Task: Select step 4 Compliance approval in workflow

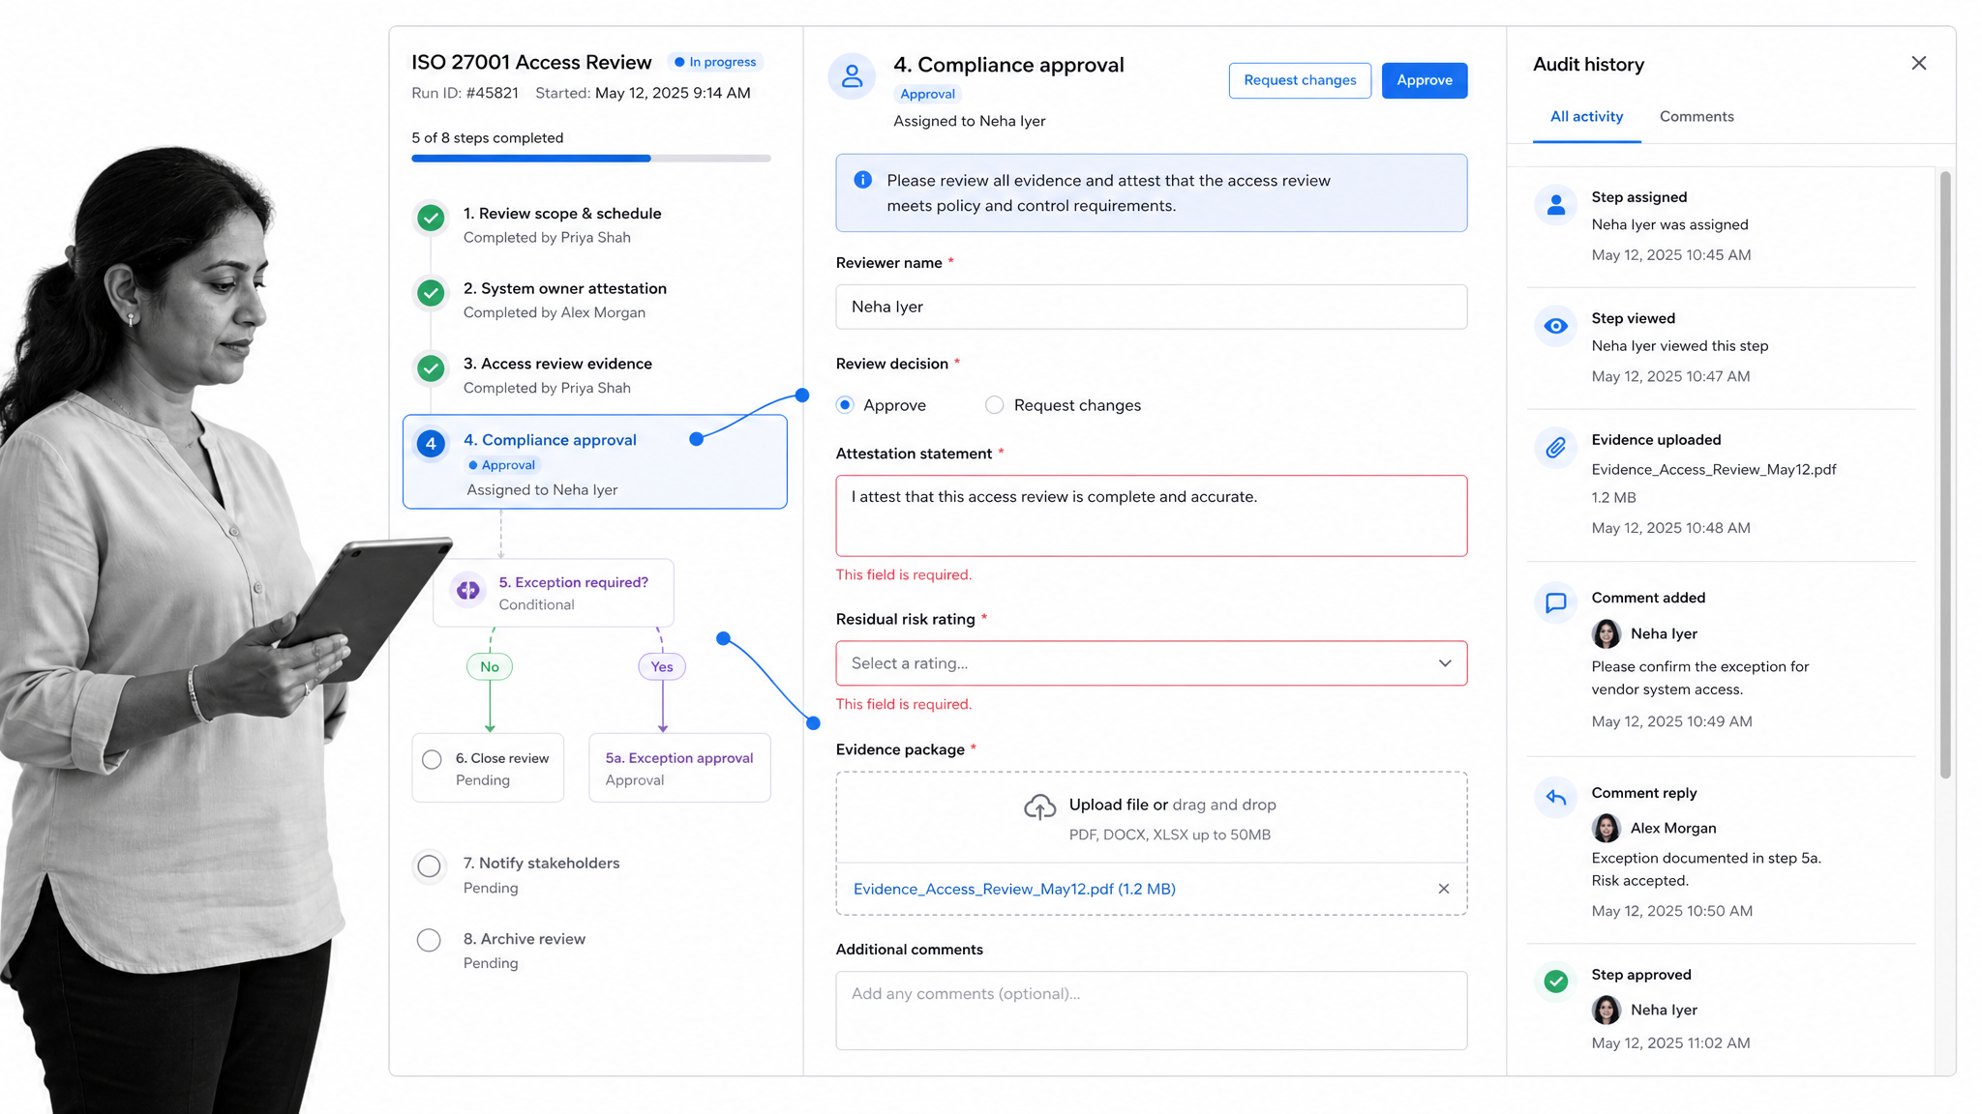Action: coord(595,462)
